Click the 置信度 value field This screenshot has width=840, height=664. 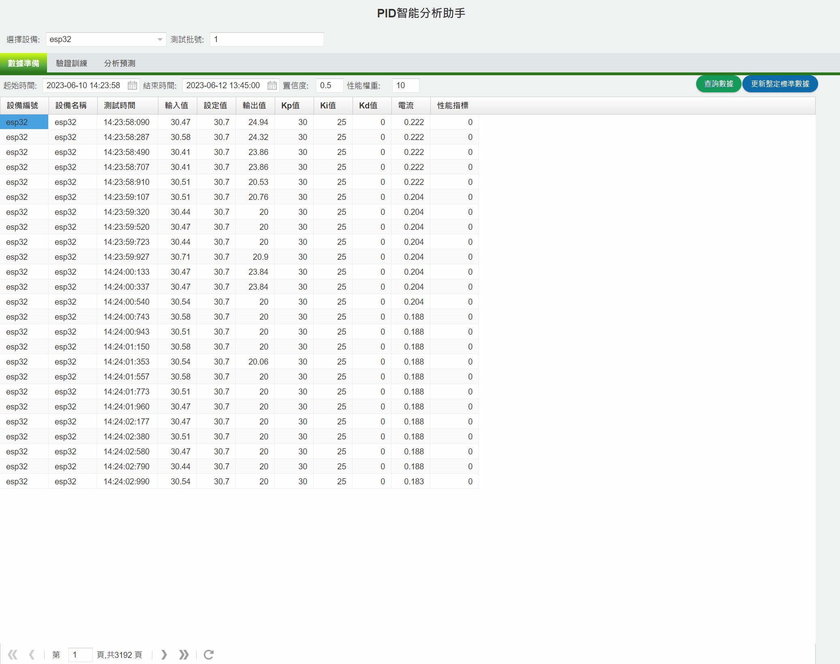click(x=329, y=85)
